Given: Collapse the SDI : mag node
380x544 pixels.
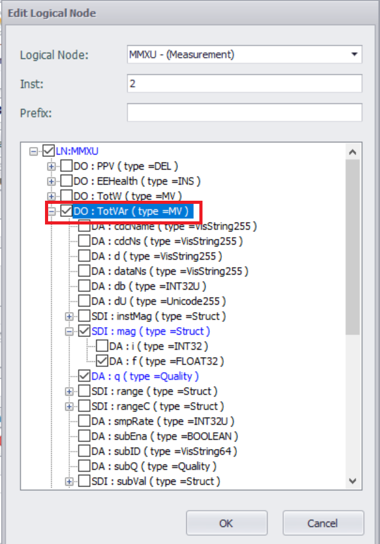Looking at the screenshot, I should coord(69,331).
